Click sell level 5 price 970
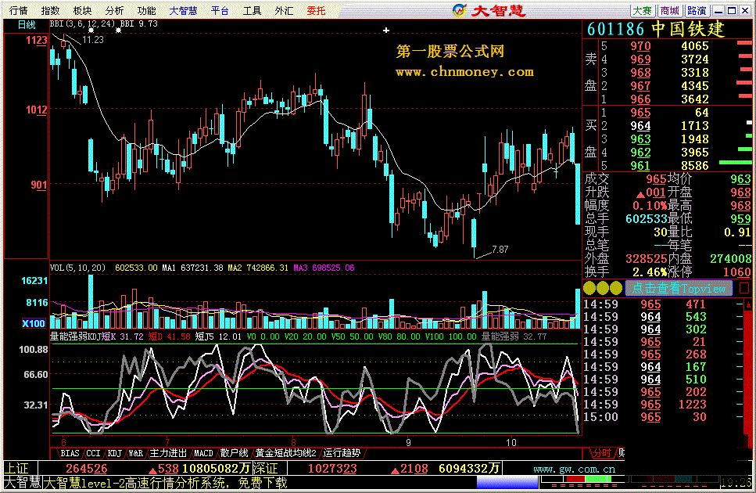Screen dimensions: 756x493 point(640,46)
